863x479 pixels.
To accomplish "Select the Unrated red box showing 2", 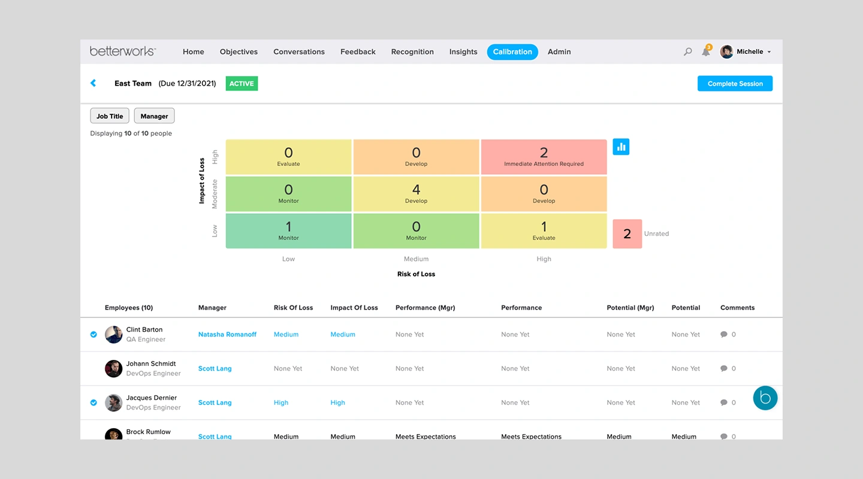I will pyautogui.click(x=627, y=234).
